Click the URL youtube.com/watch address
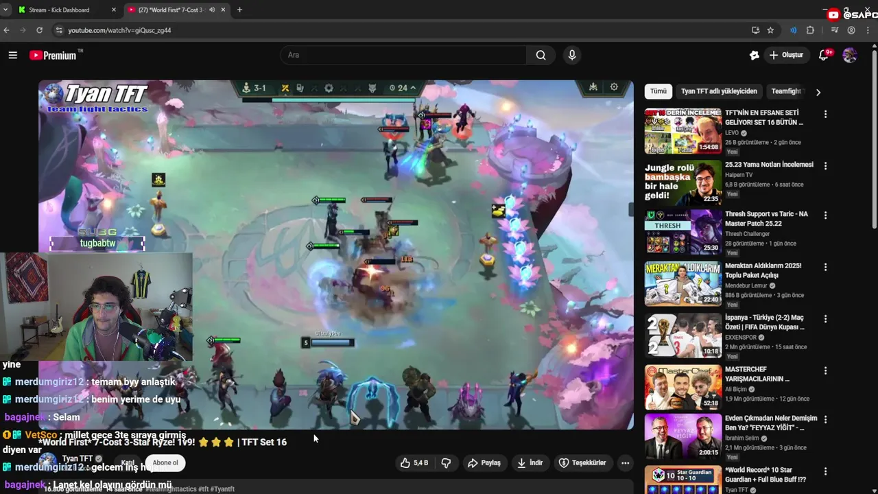Image resolution: width=878 pixels, height=494 pixels. [119, 30]
